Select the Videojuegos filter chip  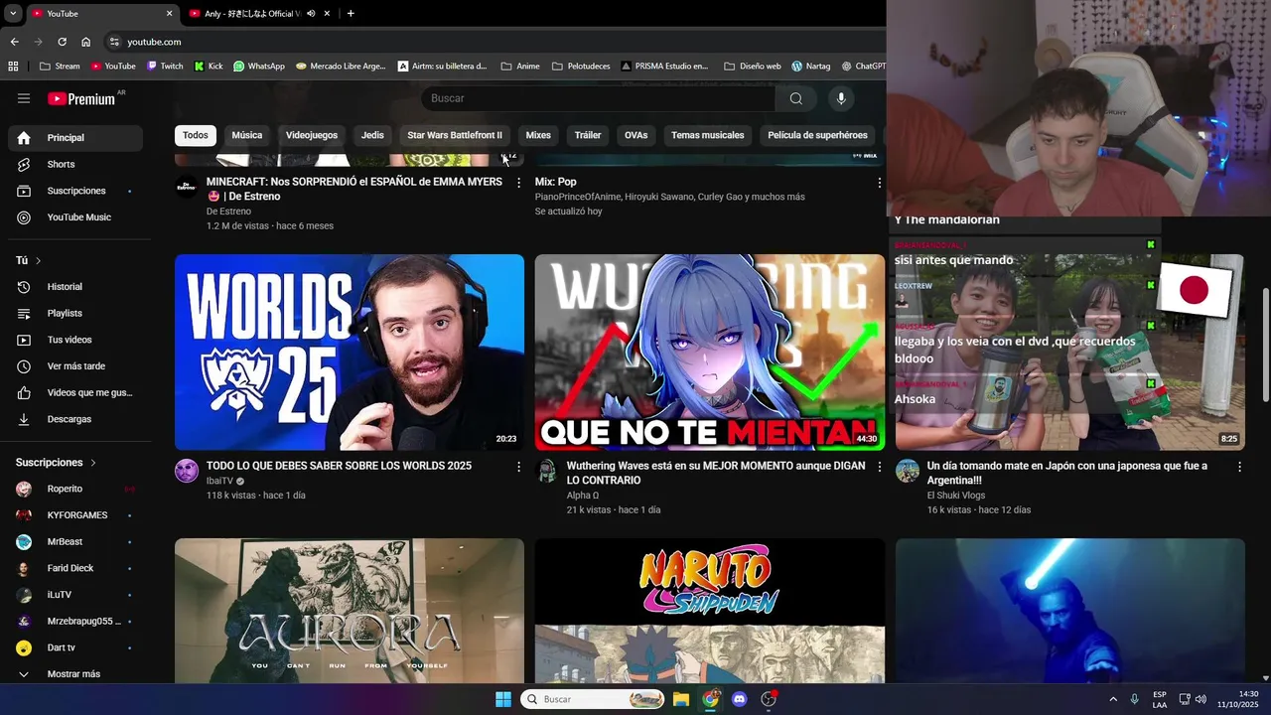click(312, 135)
